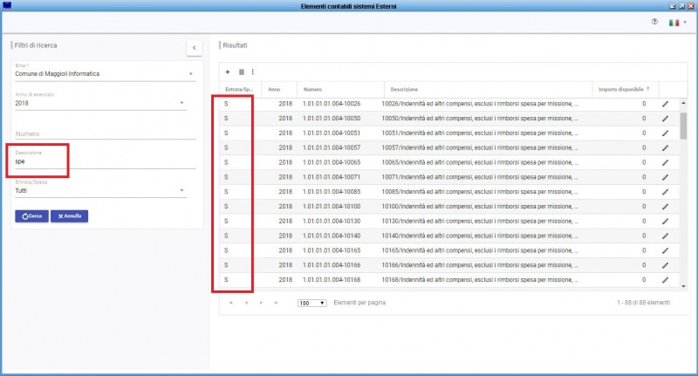Open the Italian flag language selector
The image size is (698, 376).
(675, 22)
